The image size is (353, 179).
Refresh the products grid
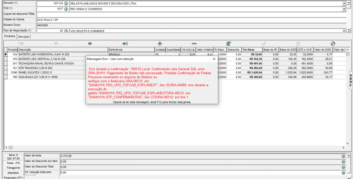click(x=332, y=43)
